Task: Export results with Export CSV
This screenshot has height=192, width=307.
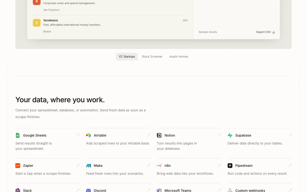Action: (266, 32)
